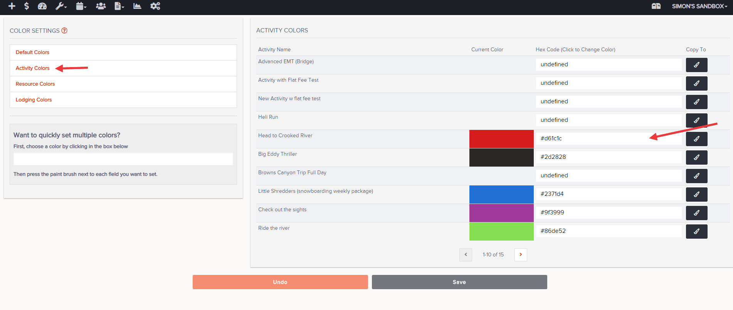Click hex field for New Activity w flat fee test
The image size is (733, 310).
click(609, 101)
